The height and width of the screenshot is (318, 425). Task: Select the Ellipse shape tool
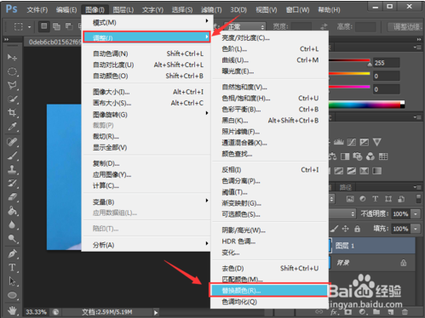point(12,295)
